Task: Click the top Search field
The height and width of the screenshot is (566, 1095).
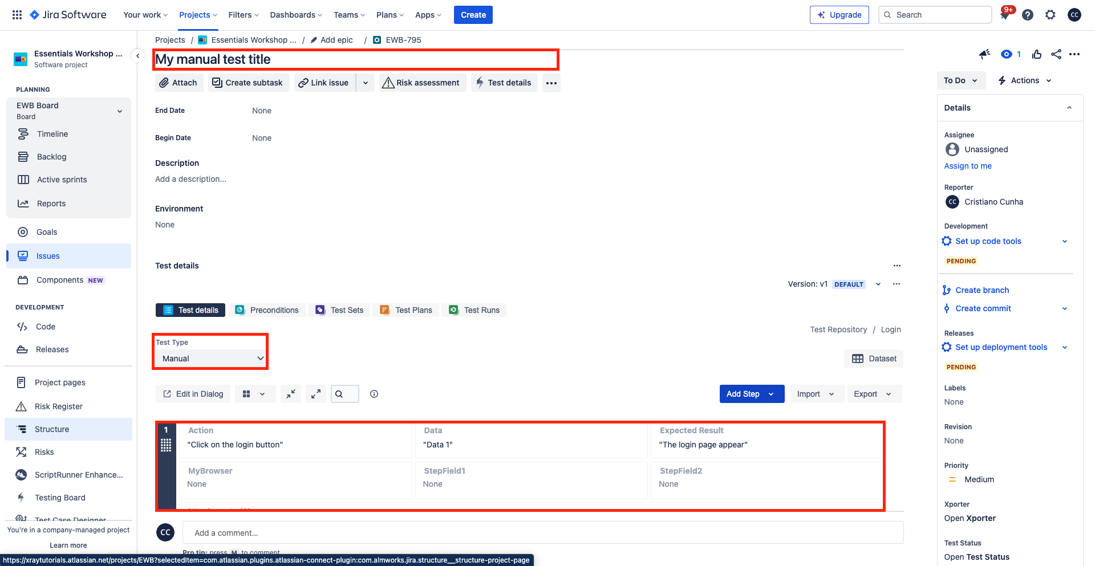Action: click(935, 15)
